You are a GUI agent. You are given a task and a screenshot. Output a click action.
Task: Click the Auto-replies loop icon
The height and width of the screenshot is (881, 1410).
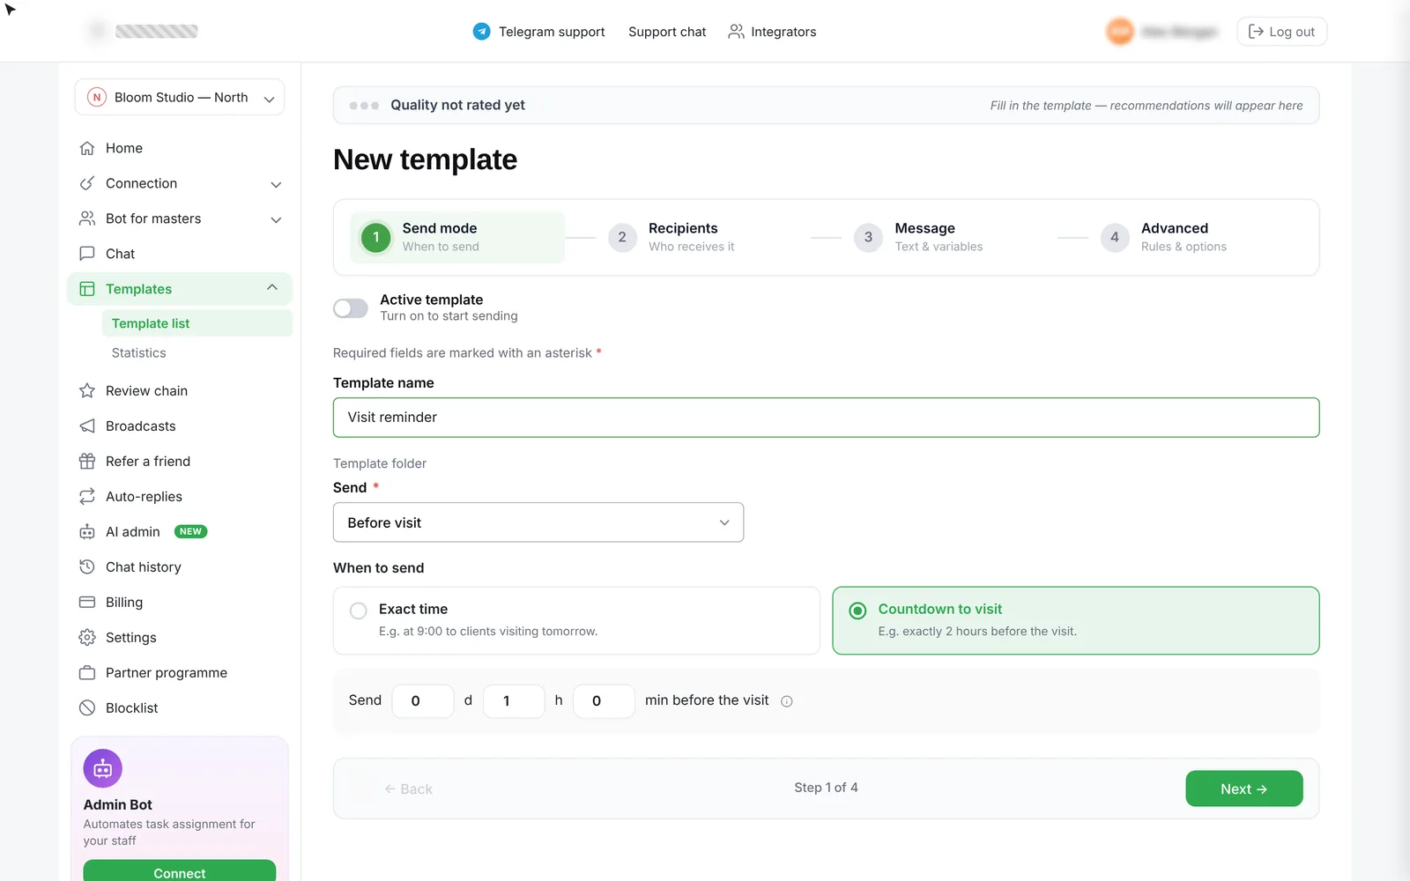pyautogui.click(x=87, y=496)
